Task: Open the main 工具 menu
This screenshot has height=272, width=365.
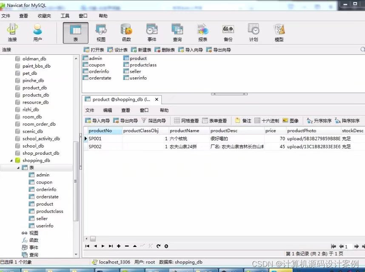Action: tap(65, 16)
